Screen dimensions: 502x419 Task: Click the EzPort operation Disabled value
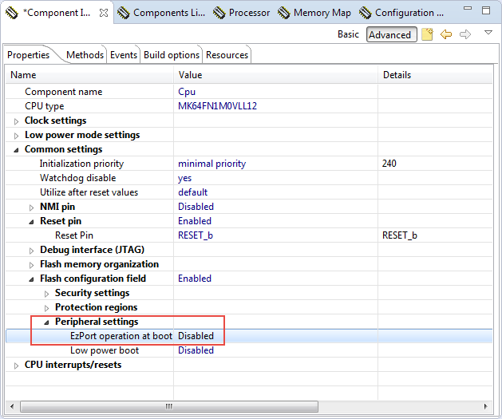point(196,336)
